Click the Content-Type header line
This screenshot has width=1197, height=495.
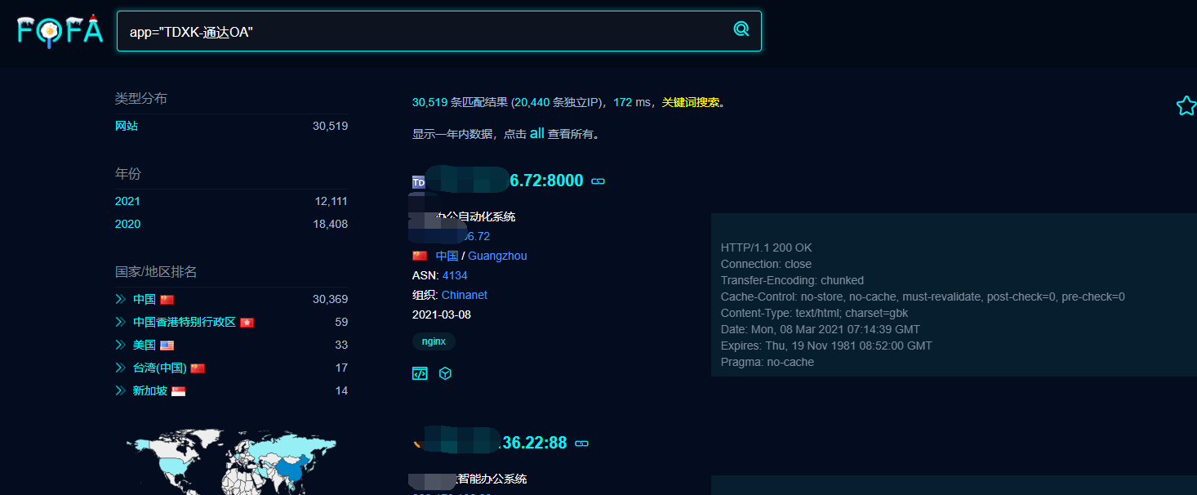click(814, 313)
